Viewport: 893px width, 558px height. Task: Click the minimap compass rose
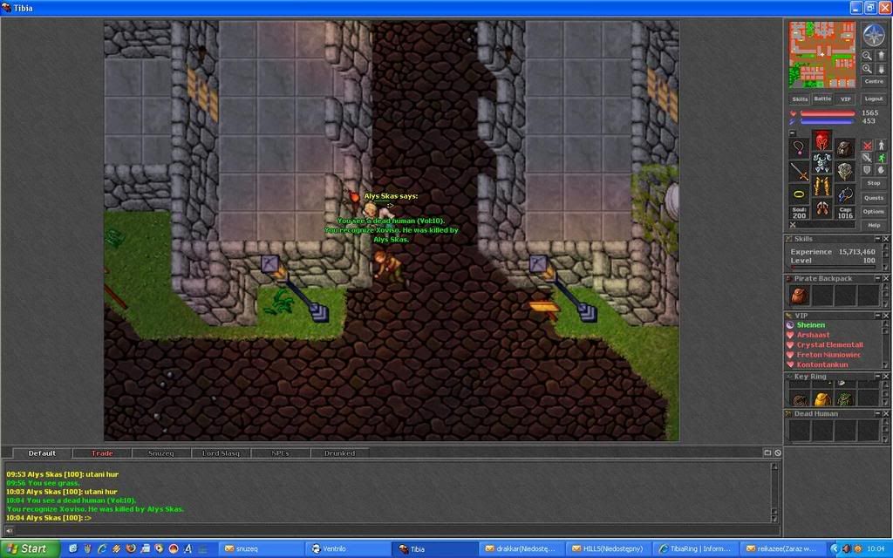(874, 35)
